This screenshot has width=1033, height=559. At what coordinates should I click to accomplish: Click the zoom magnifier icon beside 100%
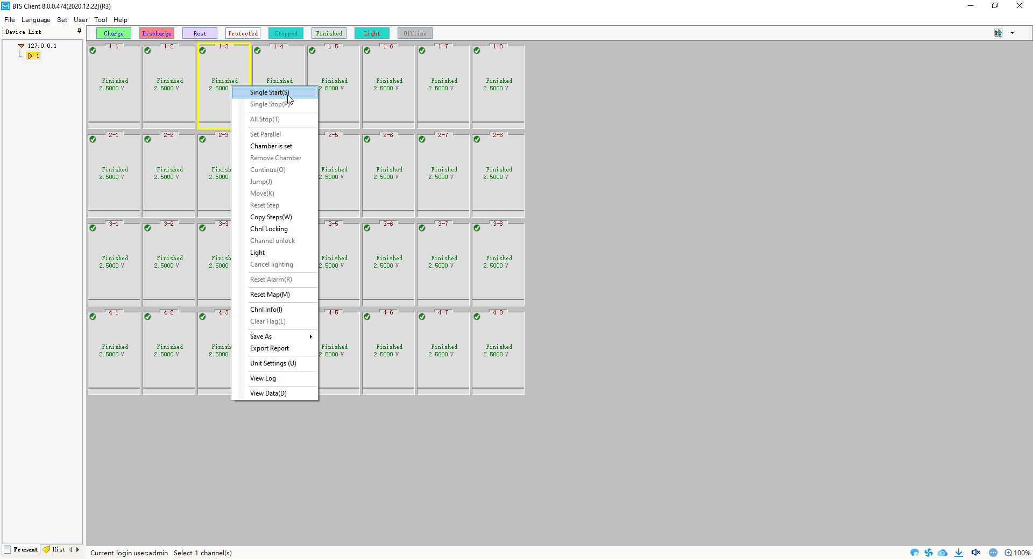pyautogui.click(x=1008, y=553)
